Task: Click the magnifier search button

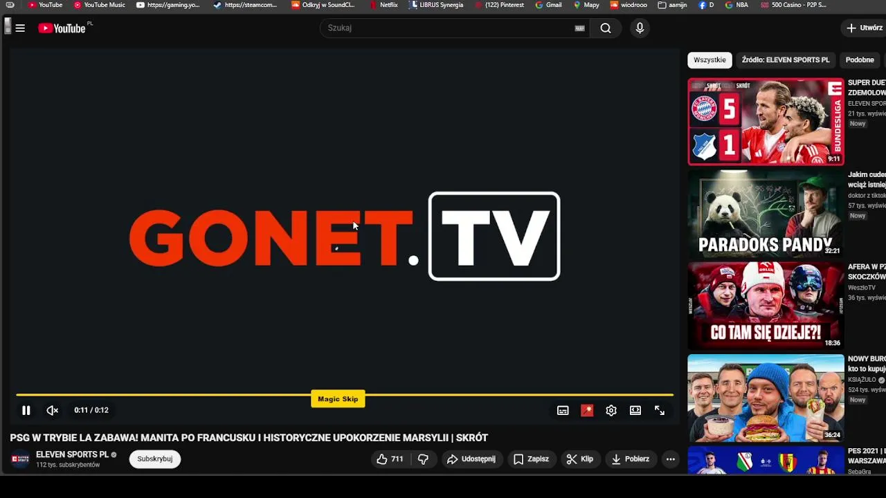Action: tap(606, 28)
